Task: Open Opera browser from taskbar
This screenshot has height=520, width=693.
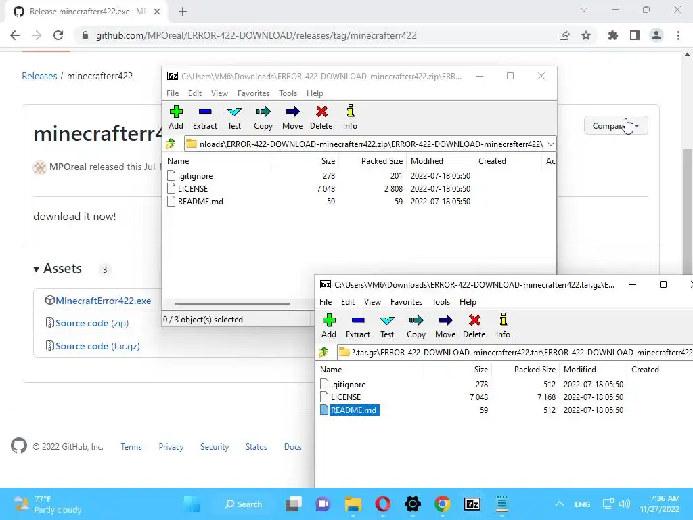Action: [383, 504]
